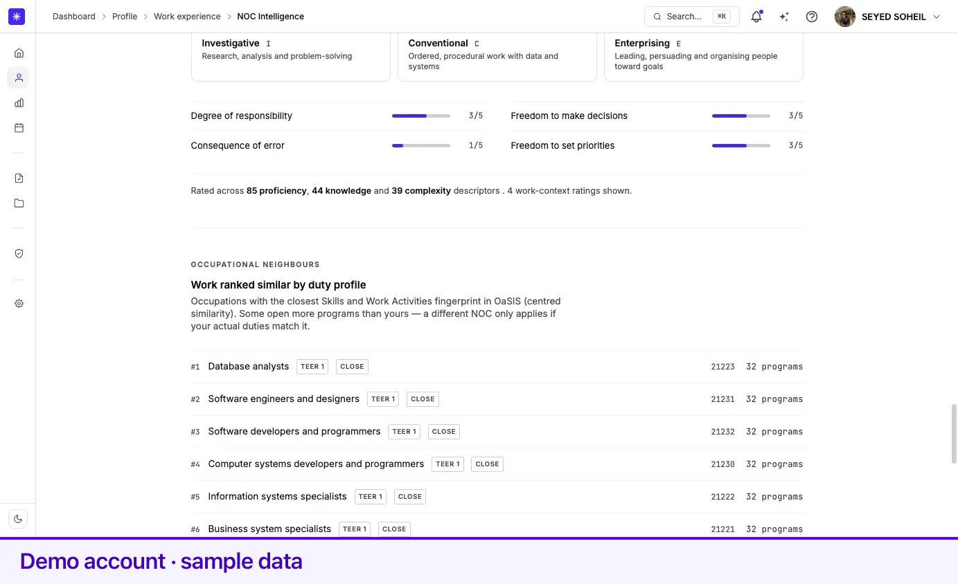
Task: Open the settings gear in the sidebar
Action: tap(19, 304)
